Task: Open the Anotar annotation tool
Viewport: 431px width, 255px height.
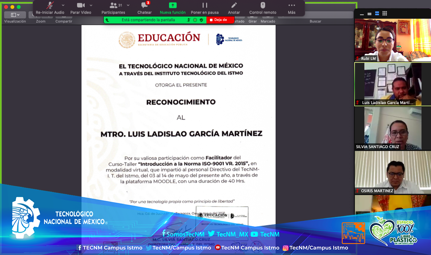Action: [x=234, y=8]
